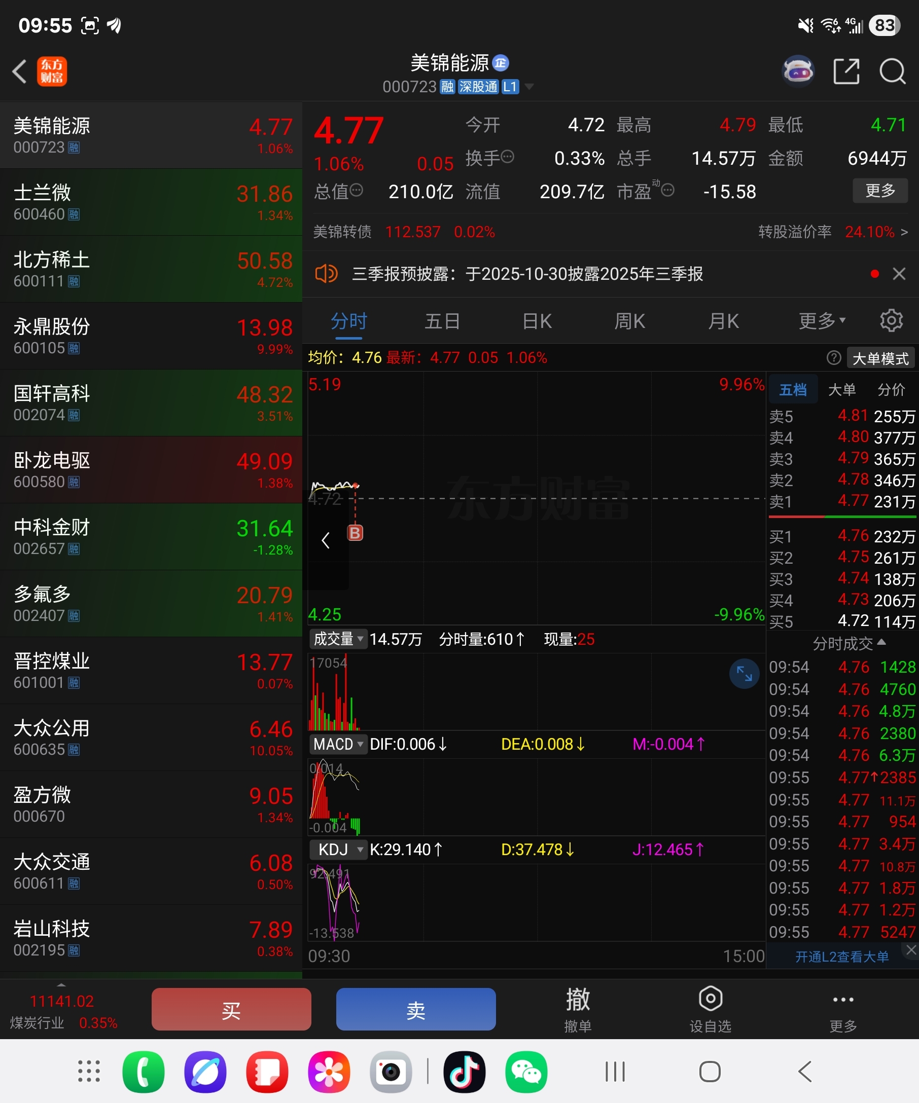Tap the recent apps navigation button

click(x=615, y=1072)
